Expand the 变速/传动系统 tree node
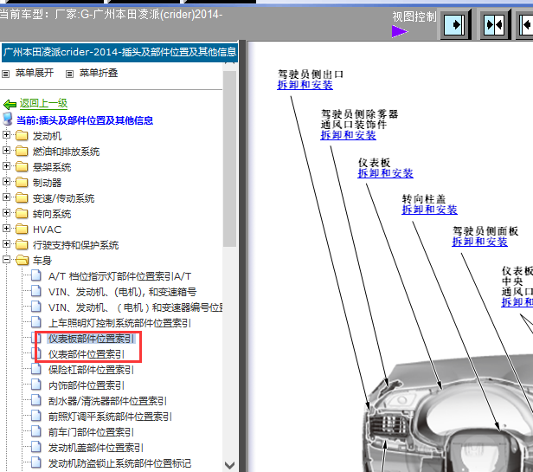The height and width of the screenshot is (472, 533). (x=6, y=197)
